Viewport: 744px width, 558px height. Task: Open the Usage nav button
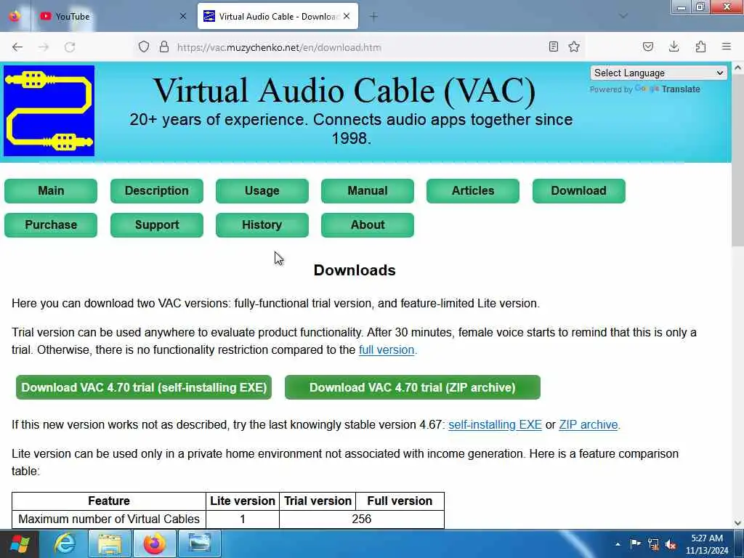tap(262, 191)
